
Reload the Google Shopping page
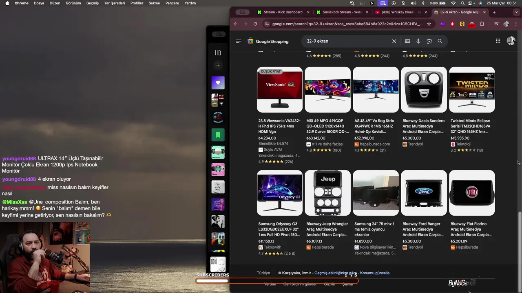click(x=255, y=24)
